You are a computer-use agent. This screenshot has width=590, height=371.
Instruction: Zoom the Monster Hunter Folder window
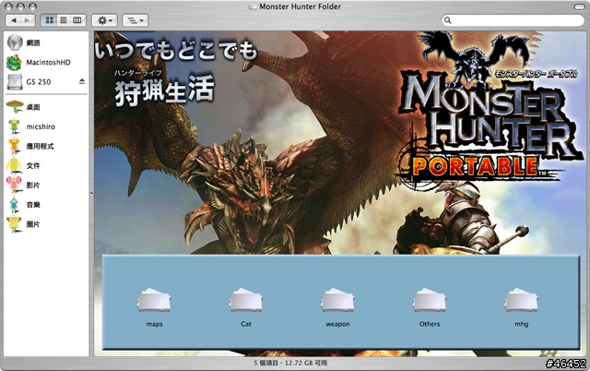click(x=33, y=6)
